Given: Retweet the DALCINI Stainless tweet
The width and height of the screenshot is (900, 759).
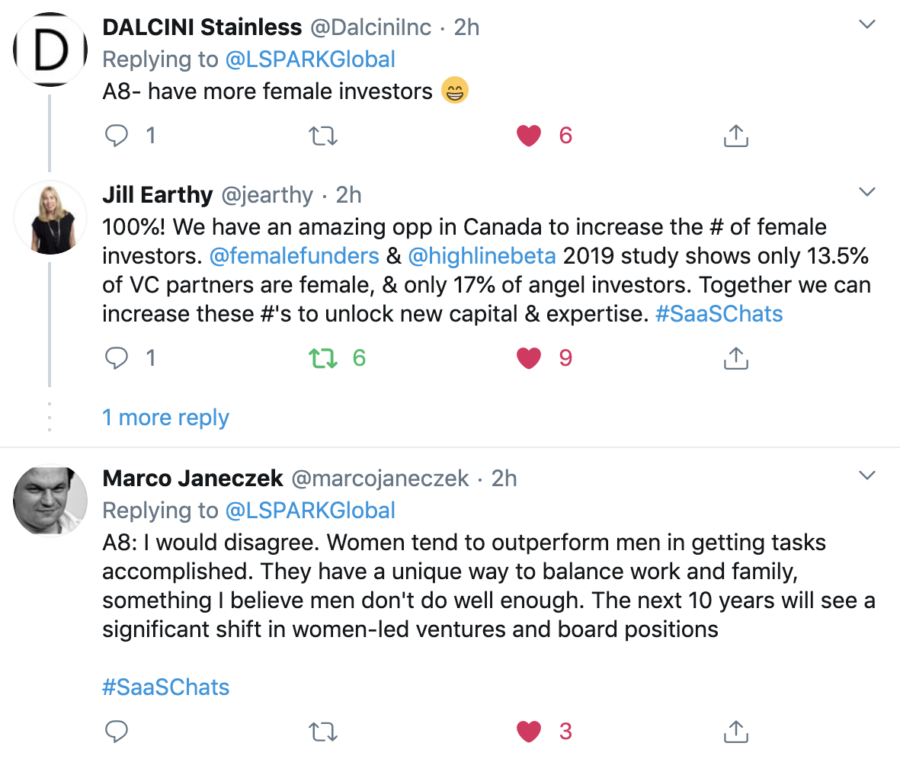Looking at the screenshot, I should click(322, 136).
